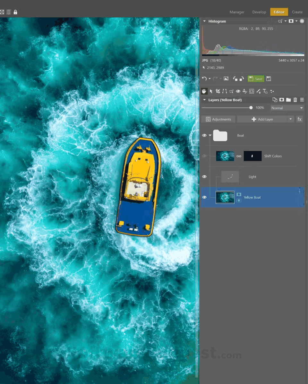Select the Clone Stamp tool

pos(245,91)
